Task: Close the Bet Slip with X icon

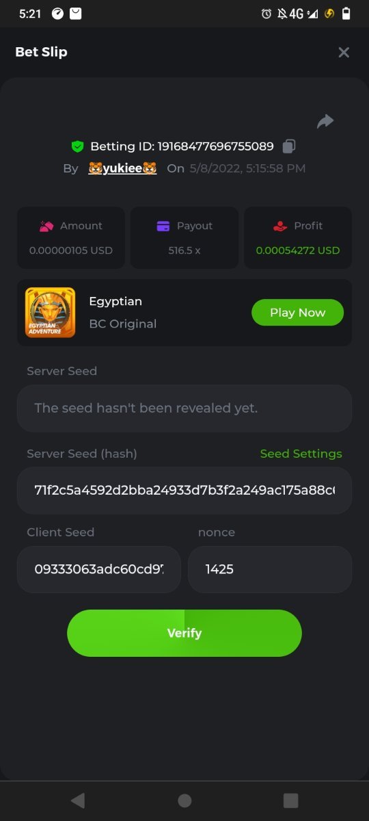Action: click(x=344, y=53)
